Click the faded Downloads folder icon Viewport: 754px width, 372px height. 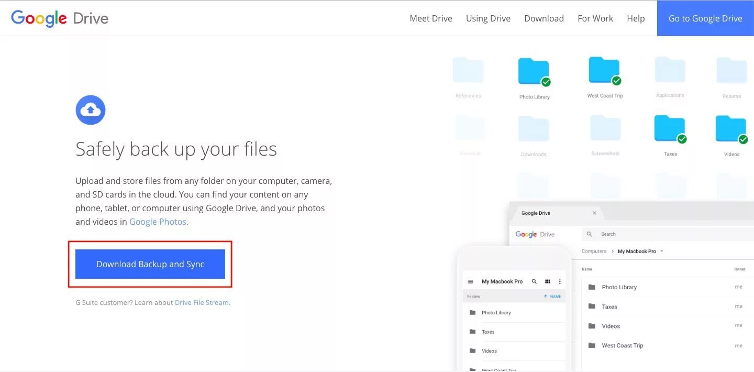534,129
